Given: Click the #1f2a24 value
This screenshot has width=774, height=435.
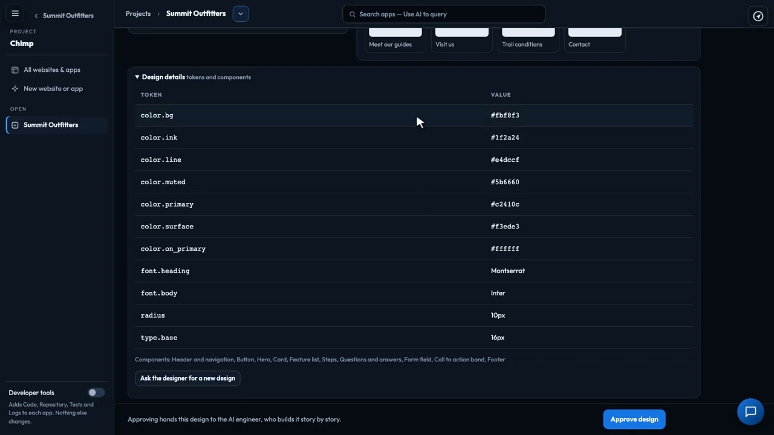Looking at the screenshot, I should tap(505, 138).
